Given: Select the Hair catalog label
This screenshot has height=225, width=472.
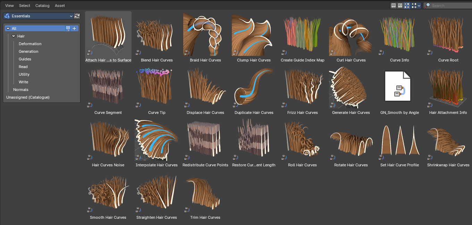Looking at the screenshot, I should pyautogui.click(x=21, y=36).
